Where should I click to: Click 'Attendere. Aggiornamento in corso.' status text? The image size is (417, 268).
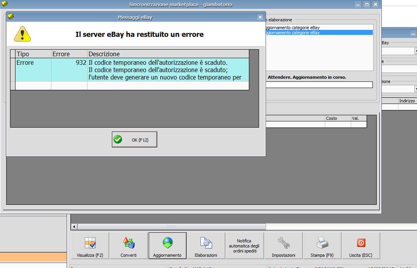point(307,77)
